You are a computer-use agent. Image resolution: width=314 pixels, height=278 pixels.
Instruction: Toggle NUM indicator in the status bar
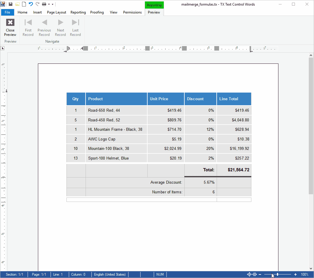(160, 274)
